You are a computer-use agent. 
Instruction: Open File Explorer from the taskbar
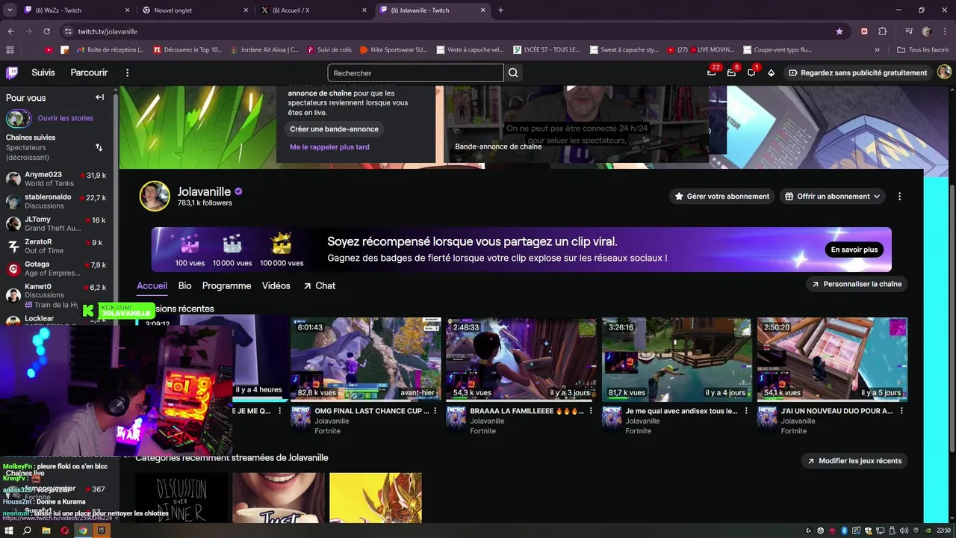click(x=46, y=531)
